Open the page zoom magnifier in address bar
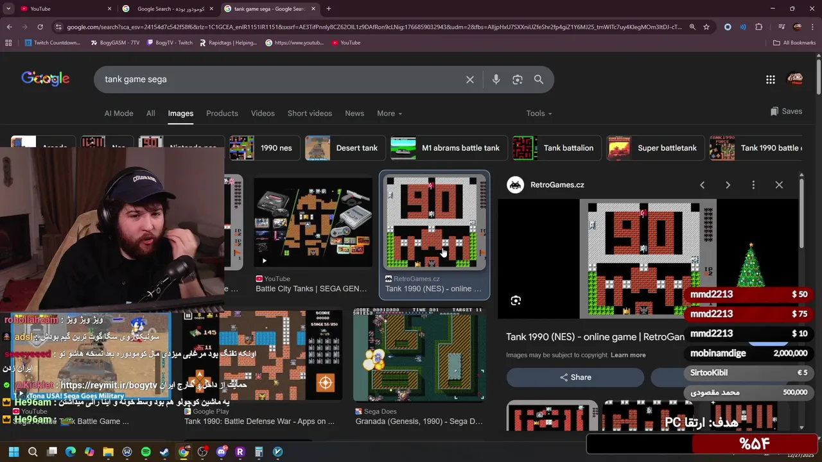This screenshot has height=462, width=822. coord(692,27)
